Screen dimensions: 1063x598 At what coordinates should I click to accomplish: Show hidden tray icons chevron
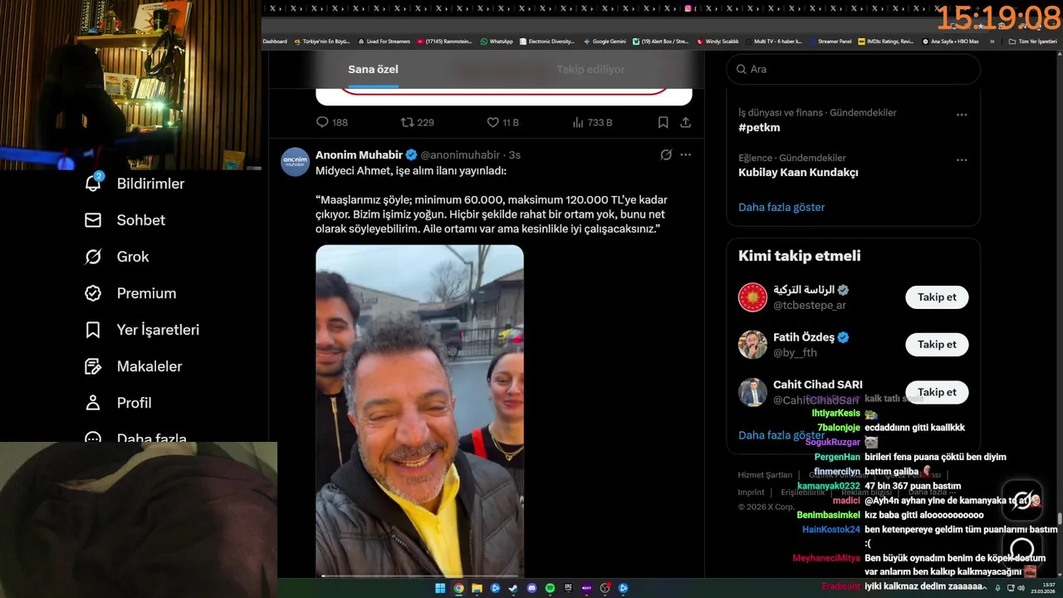pyautogui.click(x=984, y=588)
